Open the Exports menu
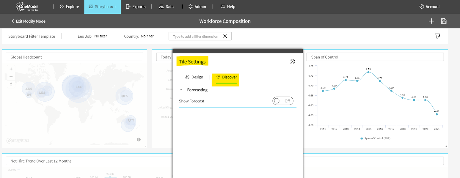Screen dimensions: 460x178 [x=136, y=7]
